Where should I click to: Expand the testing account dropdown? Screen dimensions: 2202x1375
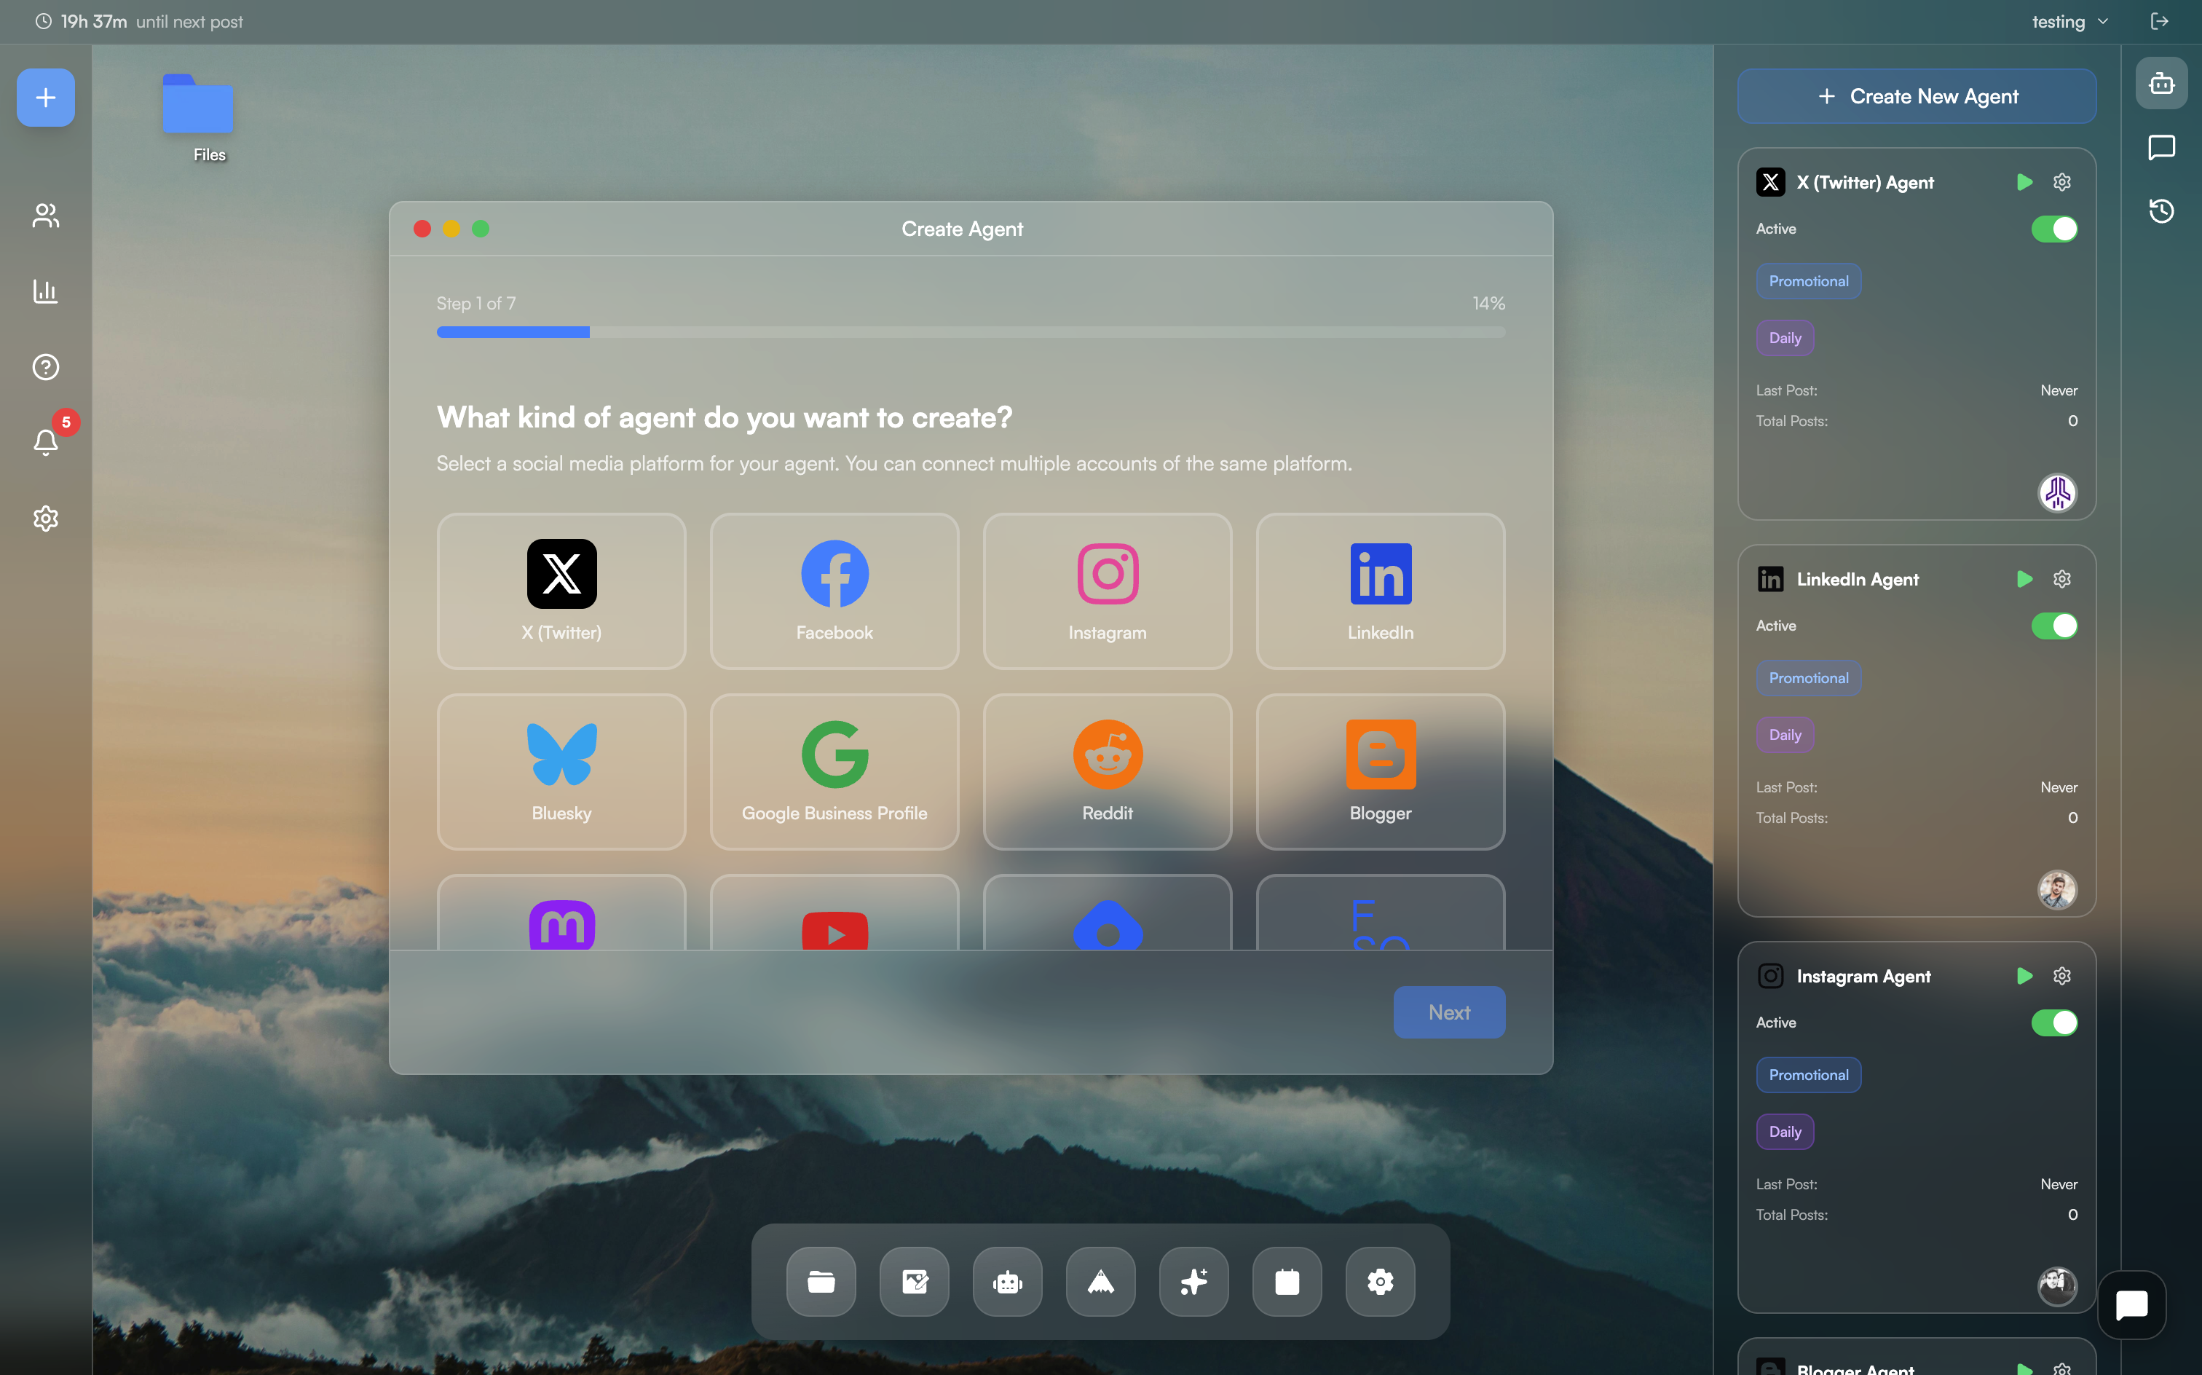pyautogui.click(x=2069, y=22)
